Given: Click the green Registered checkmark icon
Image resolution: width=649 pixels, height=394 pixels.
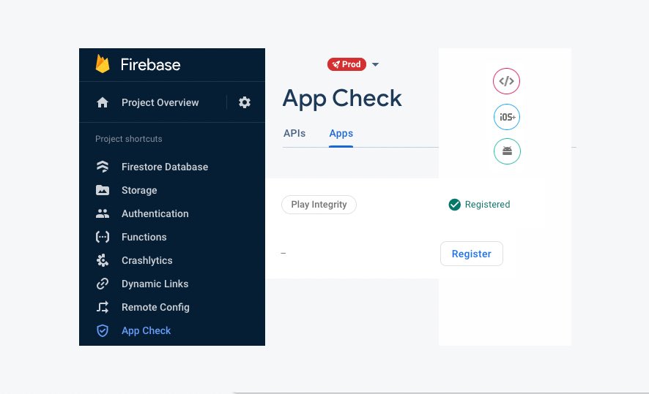Looking at the screenshot, I should click(454, 205).
